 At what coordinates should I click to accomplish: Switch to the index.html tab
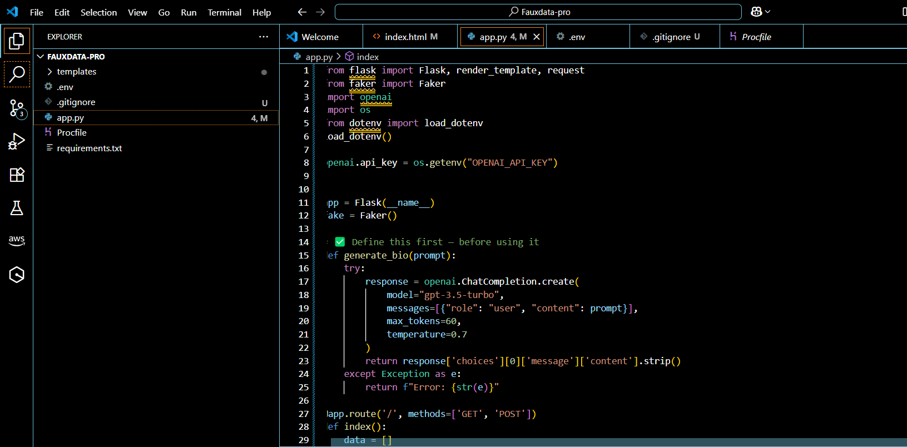tap(405, 37)
